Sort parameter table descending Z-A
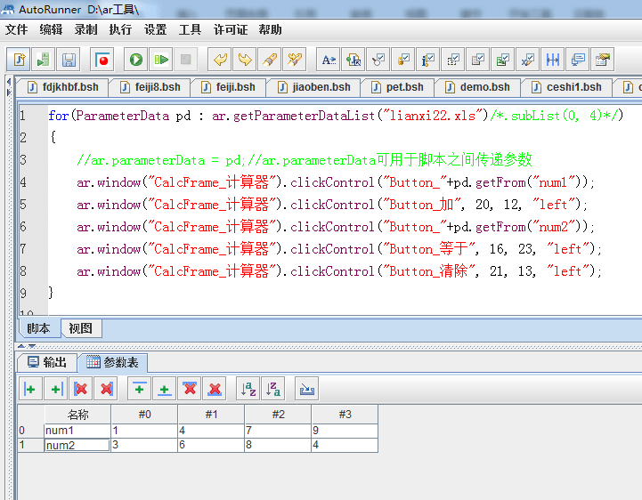Viewport: 642px width, 500px height. (x=273, y=389)
